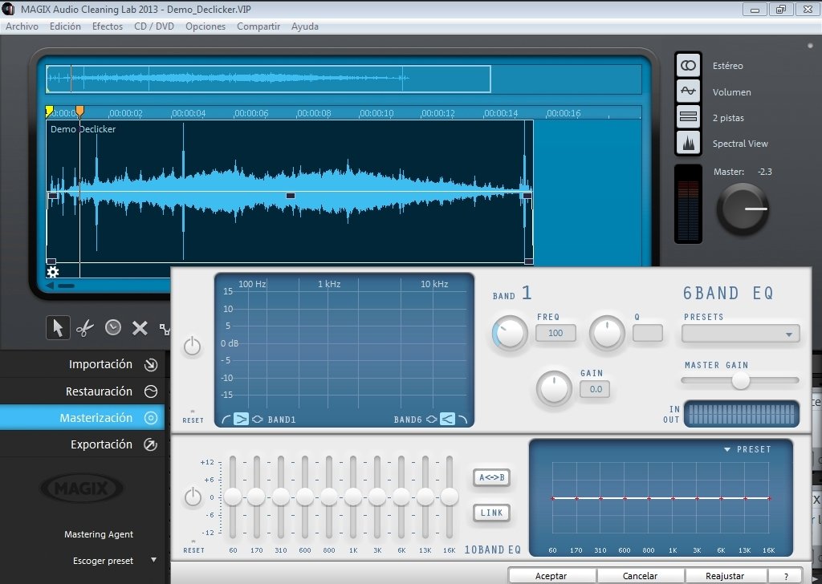Select Band6 peak filter shape icon

click(x=431, y=420)
